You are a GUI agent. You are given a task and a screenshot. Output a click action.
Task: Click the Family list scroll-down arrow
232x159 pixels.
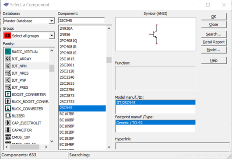pyautogui.click(x=52, y=141)
